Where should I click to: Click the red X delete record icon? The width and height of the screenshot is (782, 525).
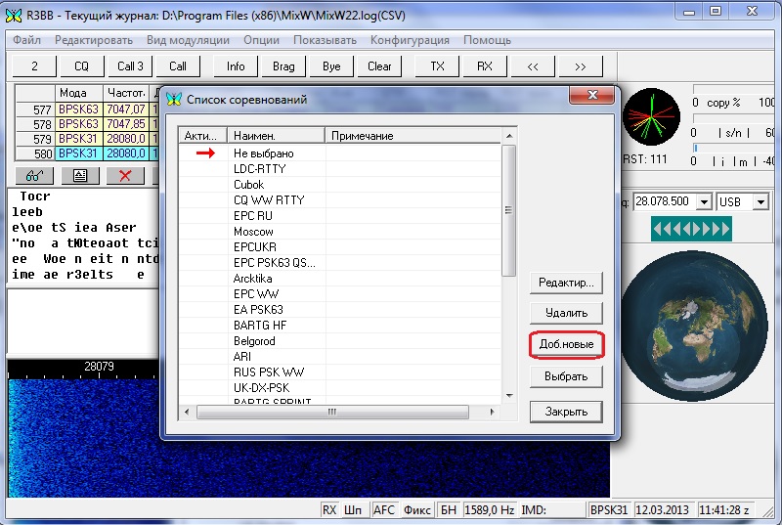(125, 176)
